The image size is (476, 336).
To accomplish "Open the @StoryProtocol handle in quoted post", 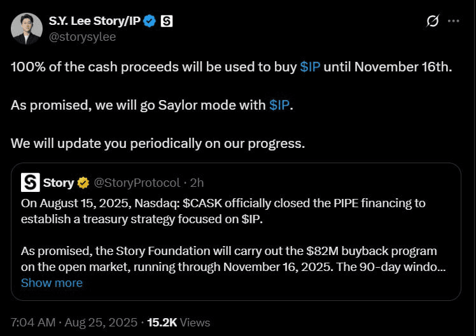I will click(x=137, y=183).
